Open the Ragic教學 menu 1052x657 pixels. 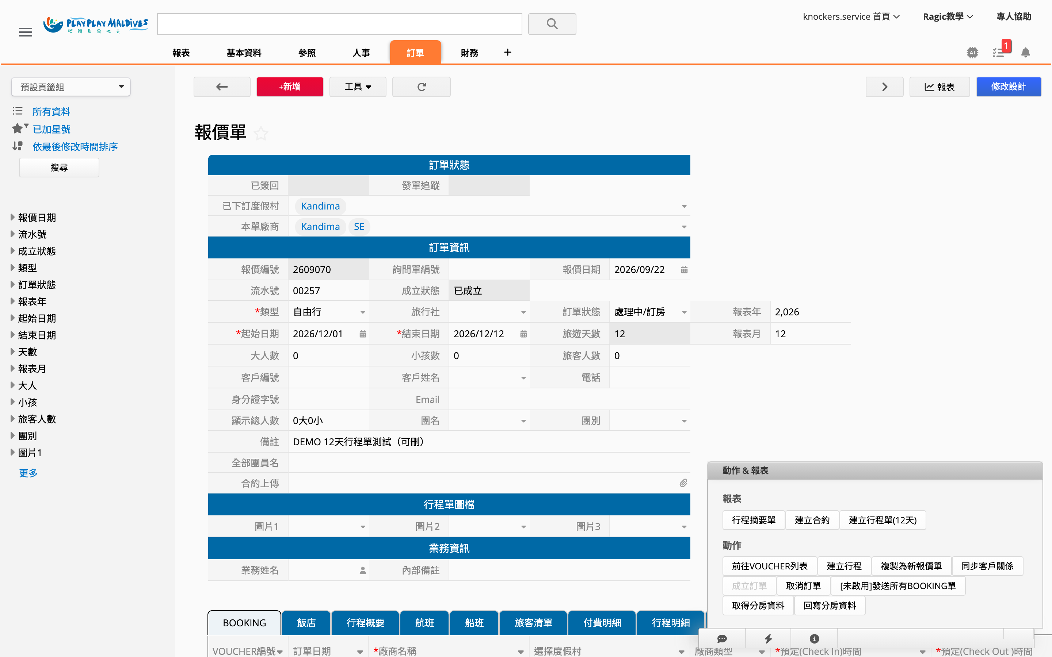coord(948,16)
